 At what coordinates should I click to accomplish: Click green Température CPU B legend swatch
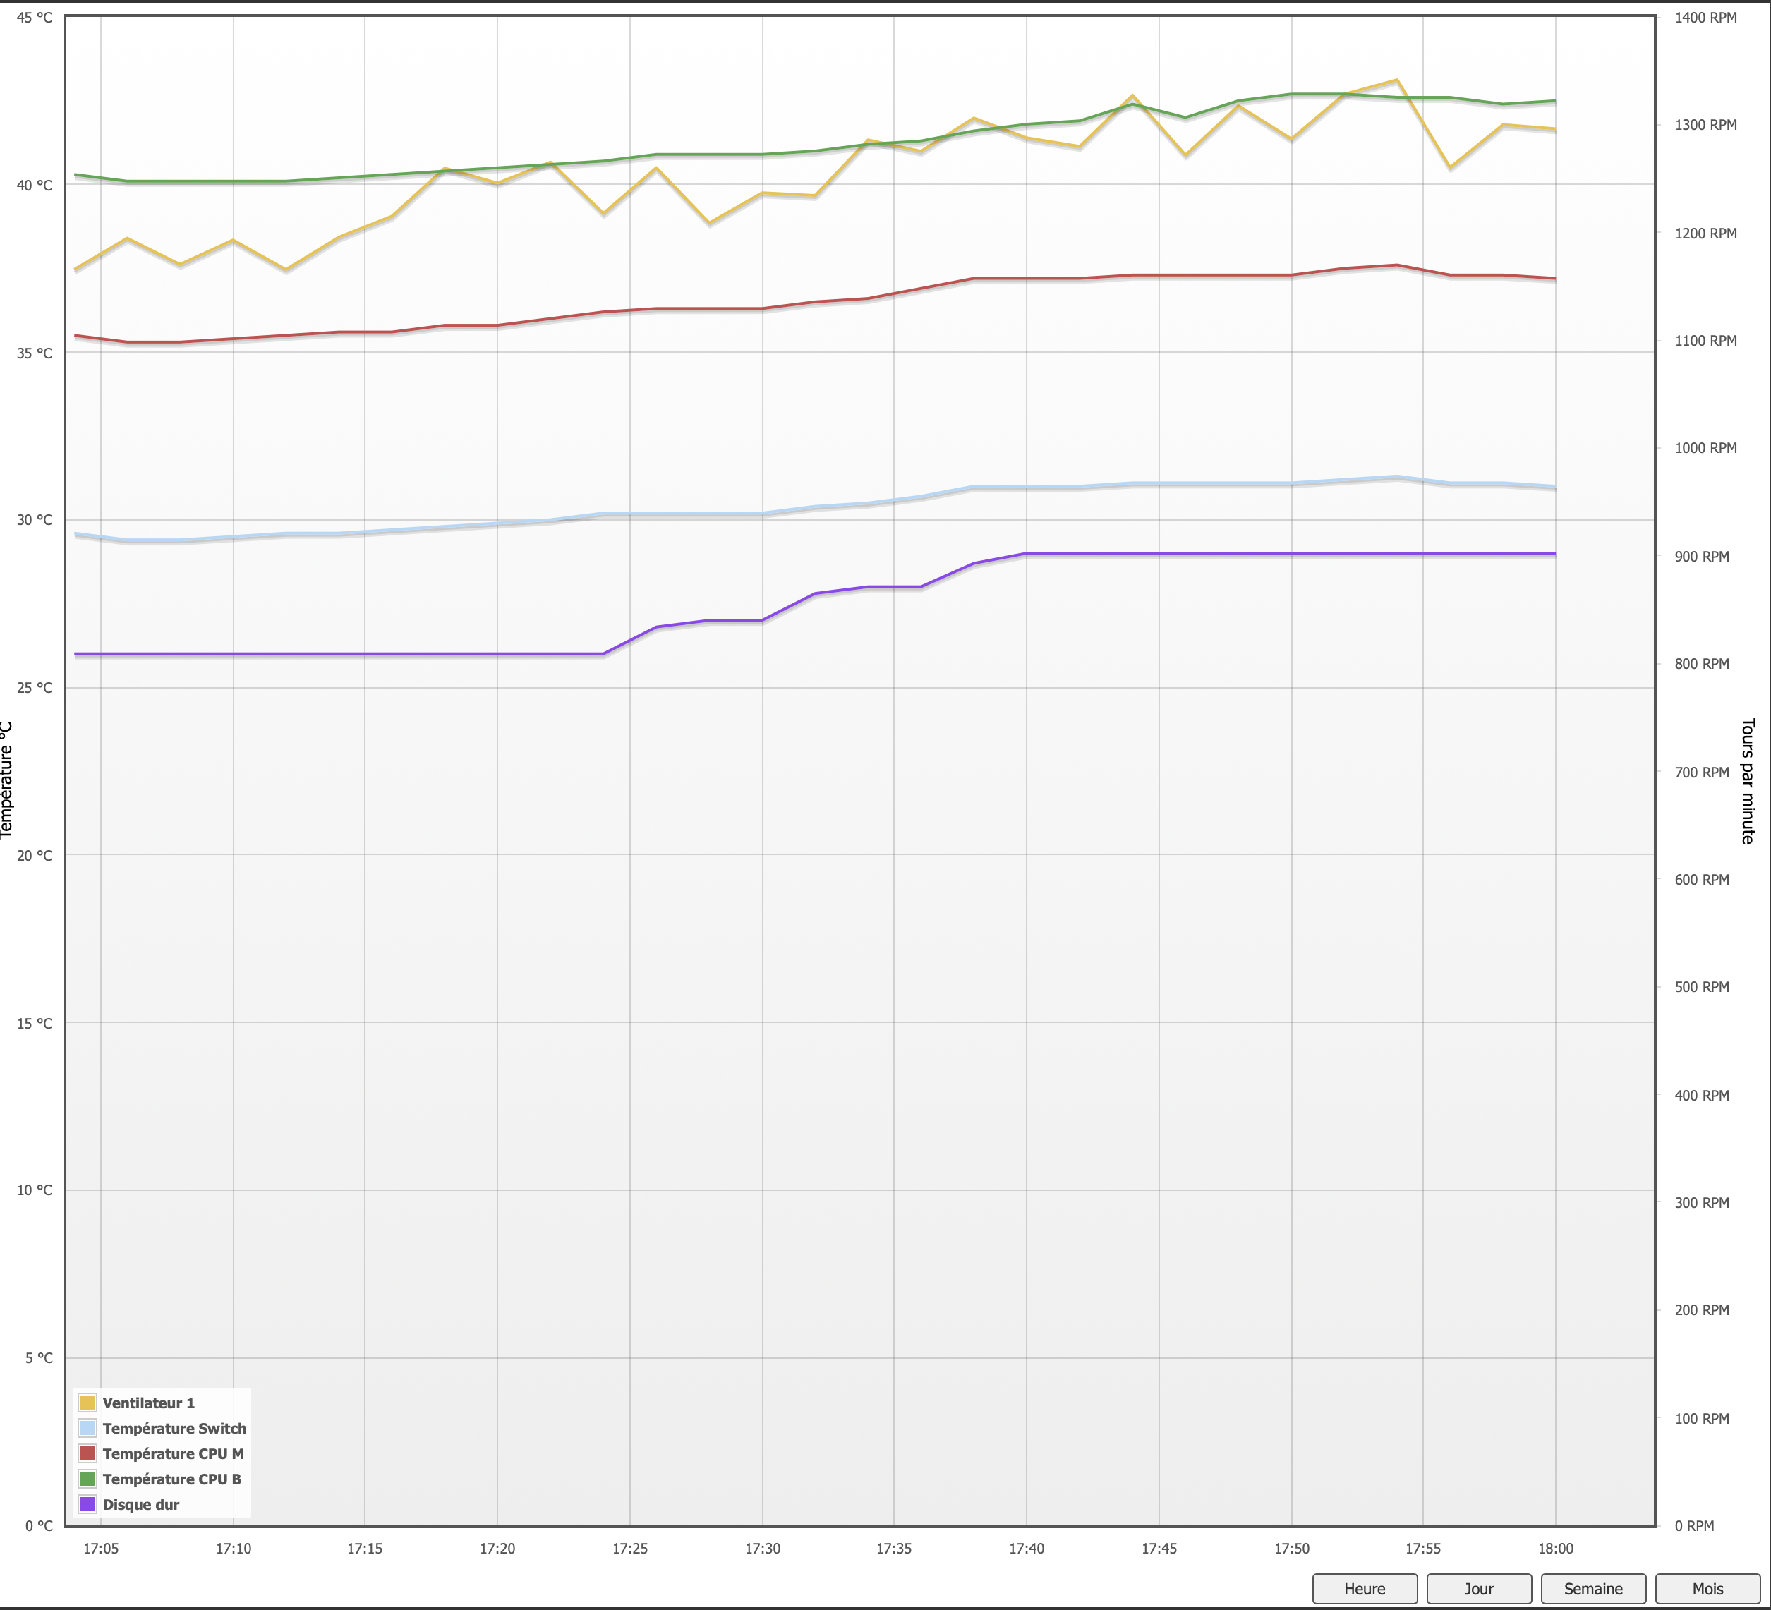87,1479
